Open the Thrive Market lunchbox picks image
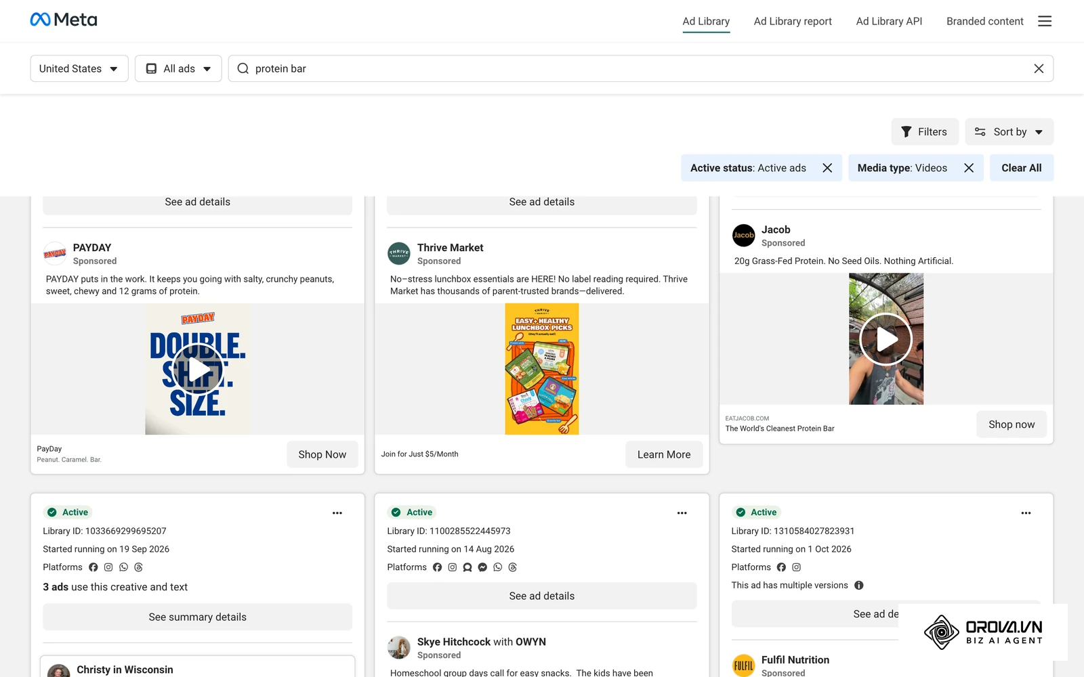The image size is (1084, 677). [x=542, y=369]
